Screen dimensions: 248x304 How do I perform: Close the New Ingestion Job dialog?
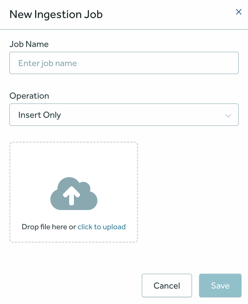point(238,12)
